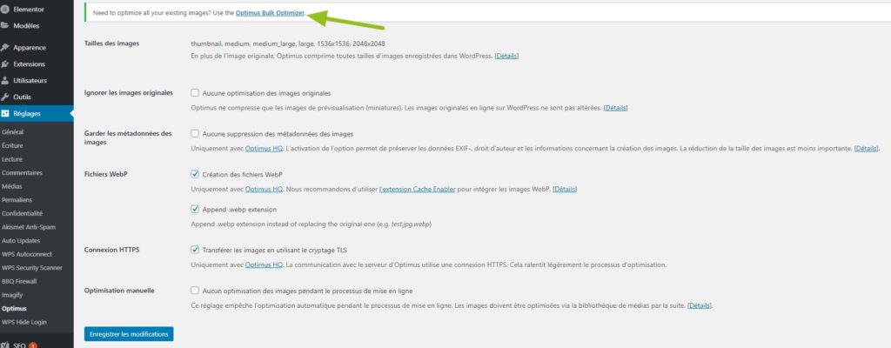Check Aucune suppression des métadonnées des images
891x348 pixels.
pos(195,134)
